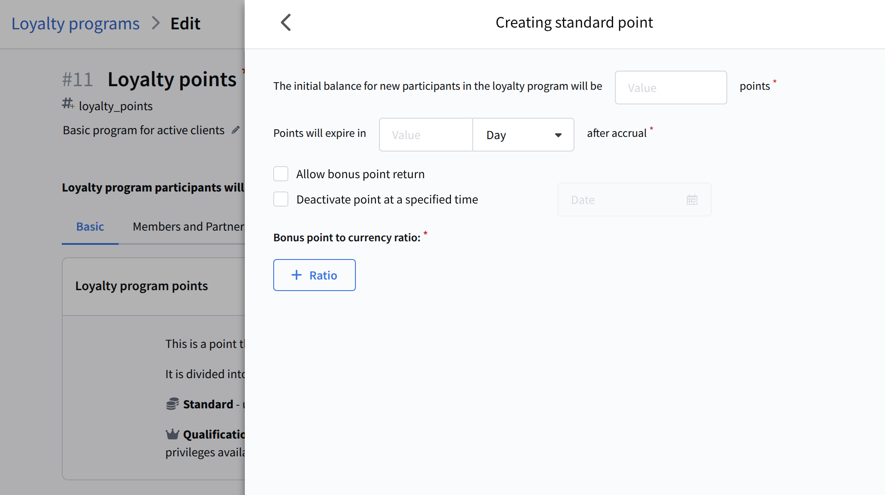Click the points expiry Value input

tap(425, 135)
